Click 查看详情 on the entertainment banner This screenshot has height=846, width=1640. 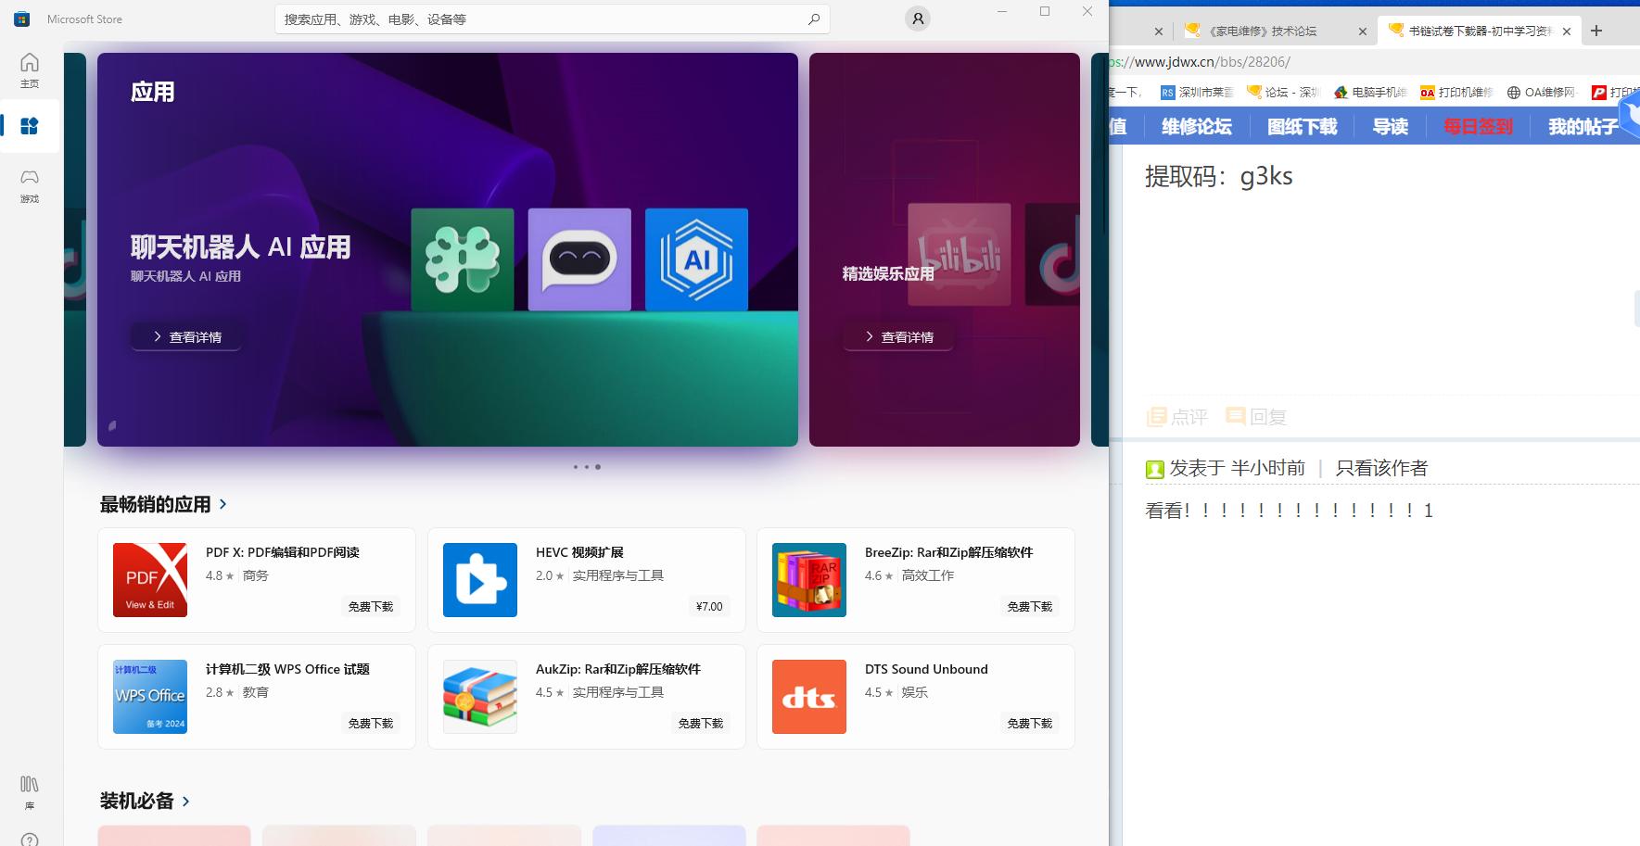point(898,336)
